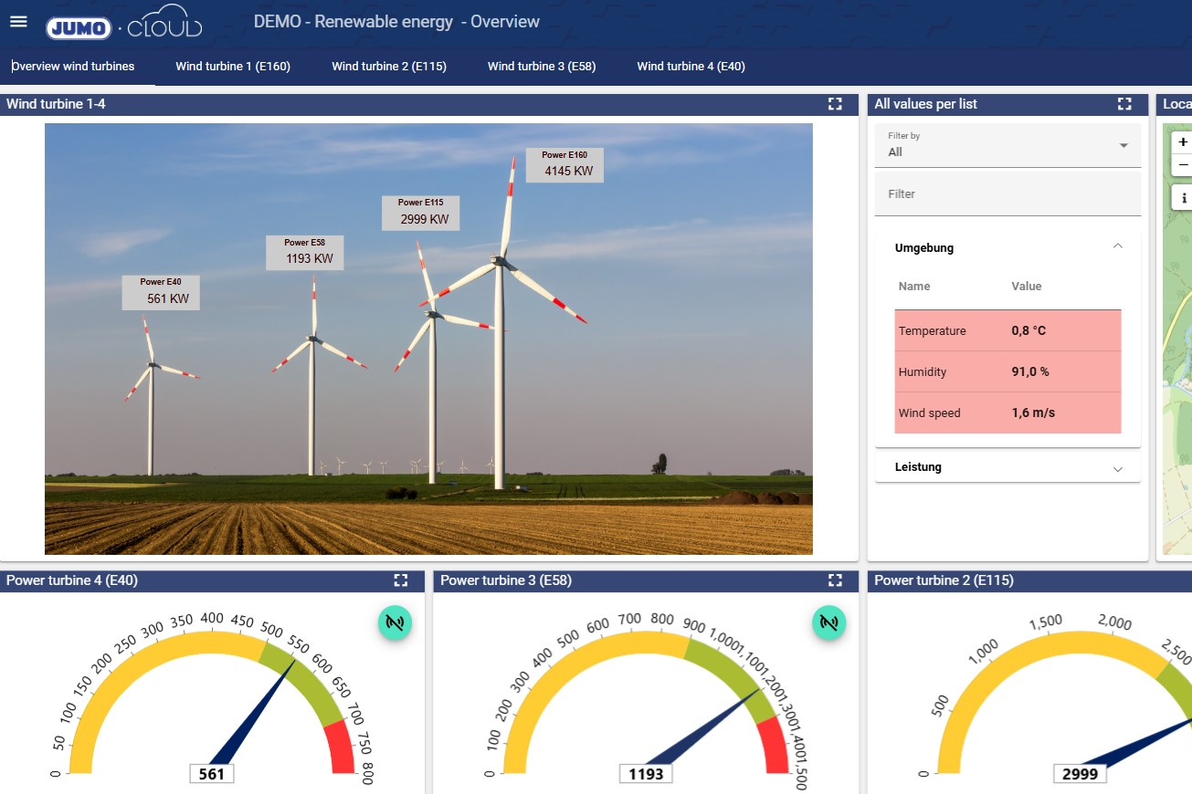Toggle signal icon on turbine 4 gauge
The height and width of the screenshot is (794, 1192).
coord(396,623)
